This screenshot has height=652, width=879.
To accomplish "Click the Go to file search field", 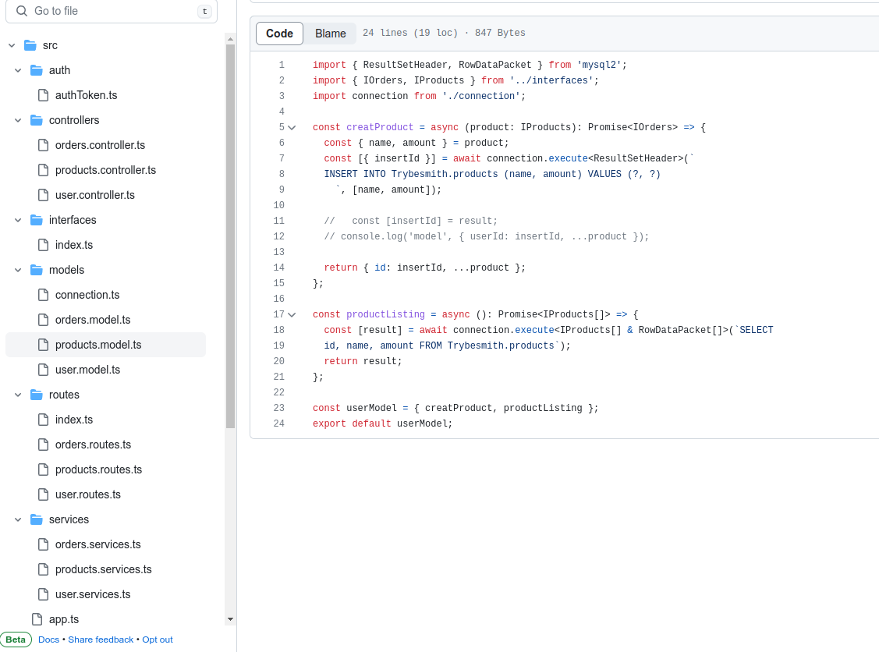I will pyautogui.click(x=113, y=11).
